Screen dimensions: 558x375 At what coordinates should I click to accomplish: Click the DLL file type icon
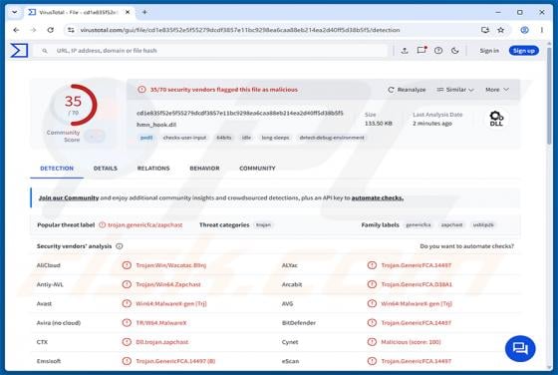click(x=496, y=119)
